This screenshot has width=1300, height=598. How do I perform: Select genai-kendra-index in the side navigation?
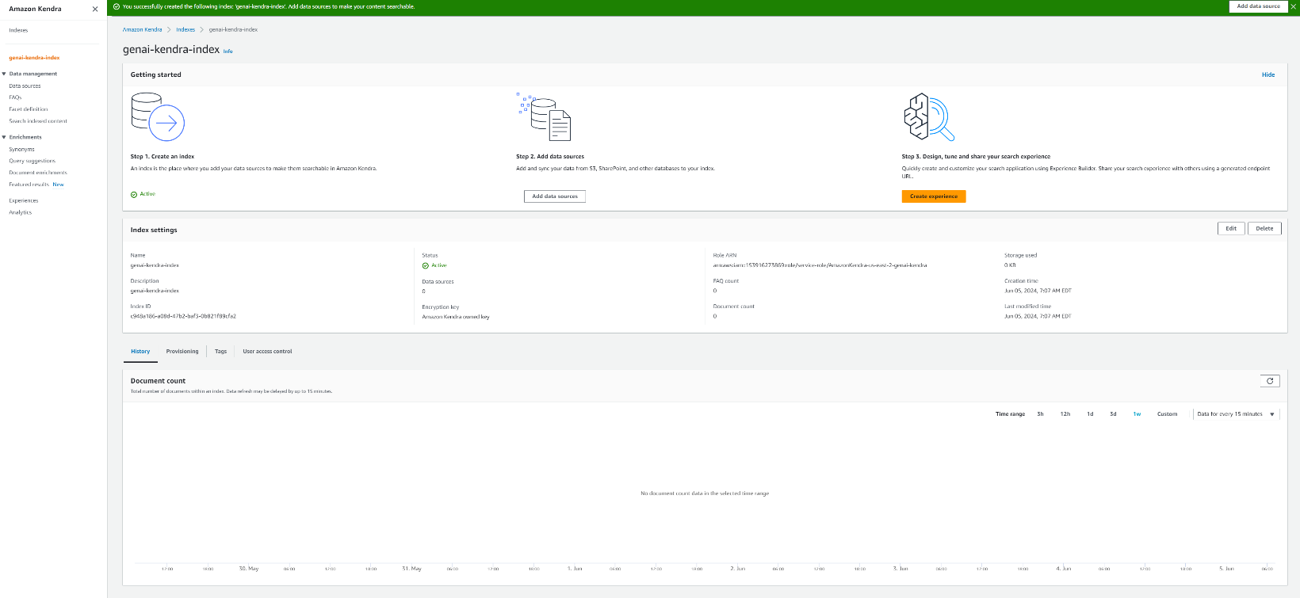[x=34, y=58]
